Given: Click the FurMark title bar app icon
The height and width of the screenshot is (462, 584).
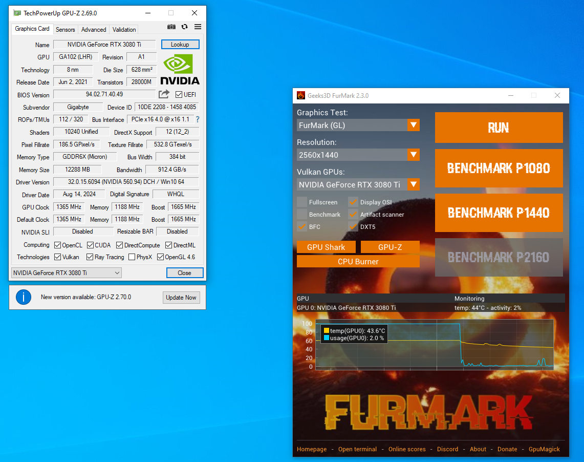Looking at the screenshot, I should (301, 95).
